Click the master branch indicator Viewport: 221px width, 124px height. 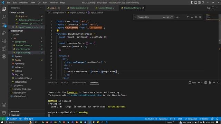(x=12, y=119)
